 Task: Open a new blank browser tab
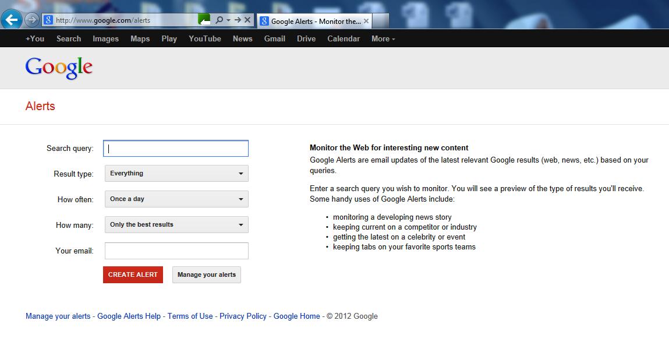pyautogui.click(x=381, y=21)
